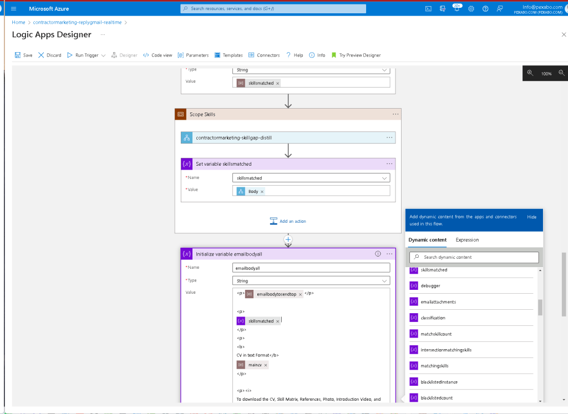The height and width of the screenshot is (414, 568).
Task: Switch to the Expression tab
Action: [x=467, y=240]
